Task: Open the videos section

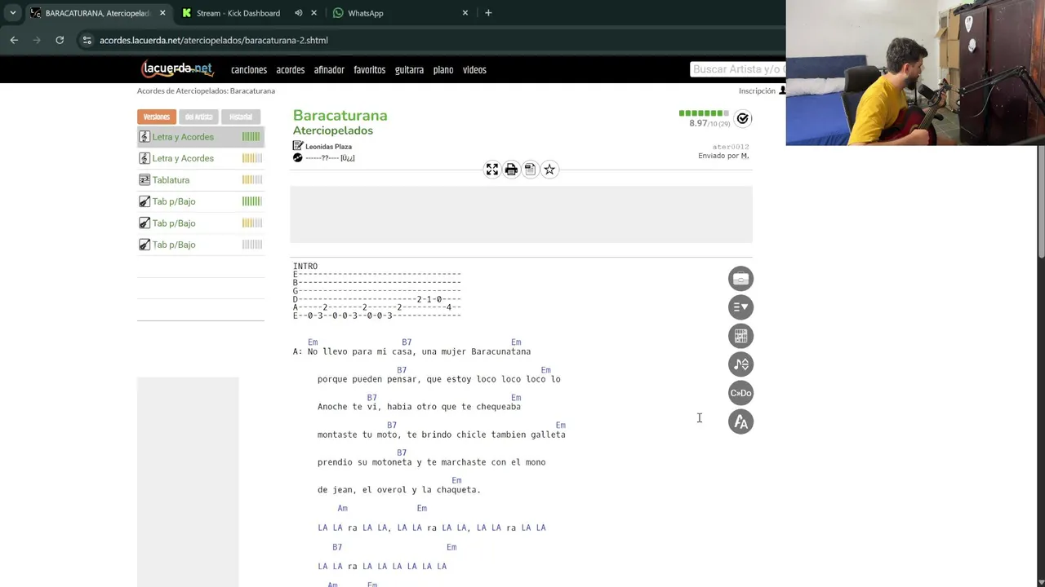Action: pos(474,70)
